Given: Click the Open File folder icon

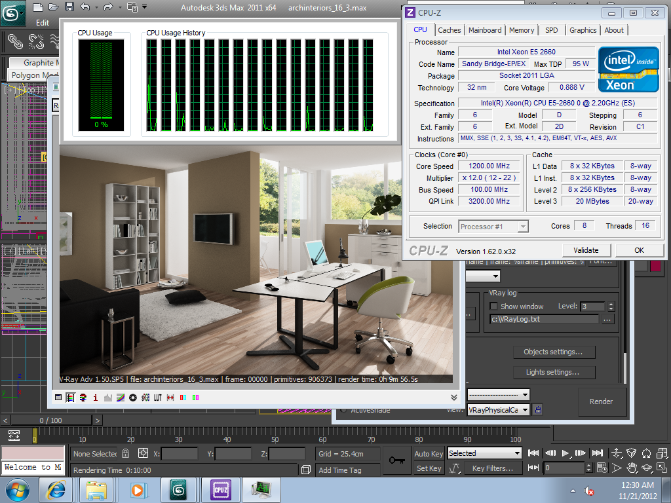Looking at the screenshot, I should point(54,7).
